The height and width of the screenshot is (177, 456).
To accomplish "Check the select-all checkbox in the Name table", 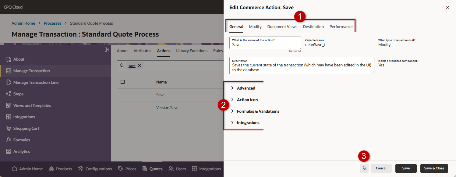I will pyautogui.click(x=123, y=82).
